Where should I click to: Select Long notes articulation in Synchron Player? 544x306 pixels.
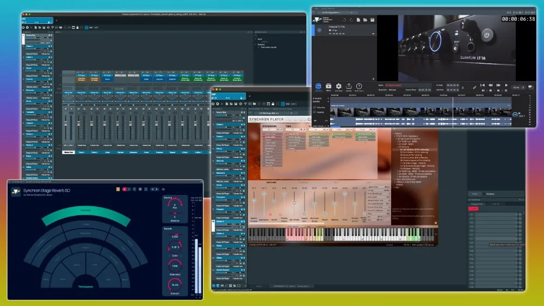(x=271, y=137)
